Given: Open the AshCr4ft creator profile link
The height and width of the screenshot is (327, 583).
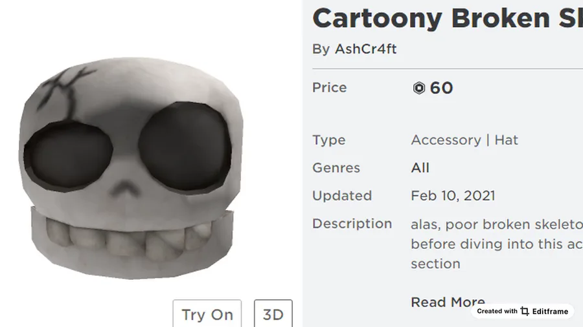Looking at the screenshot, I should point(365,49).
